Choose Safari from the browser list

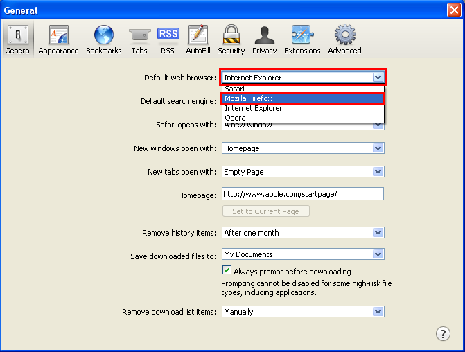[x=303, y=89]
